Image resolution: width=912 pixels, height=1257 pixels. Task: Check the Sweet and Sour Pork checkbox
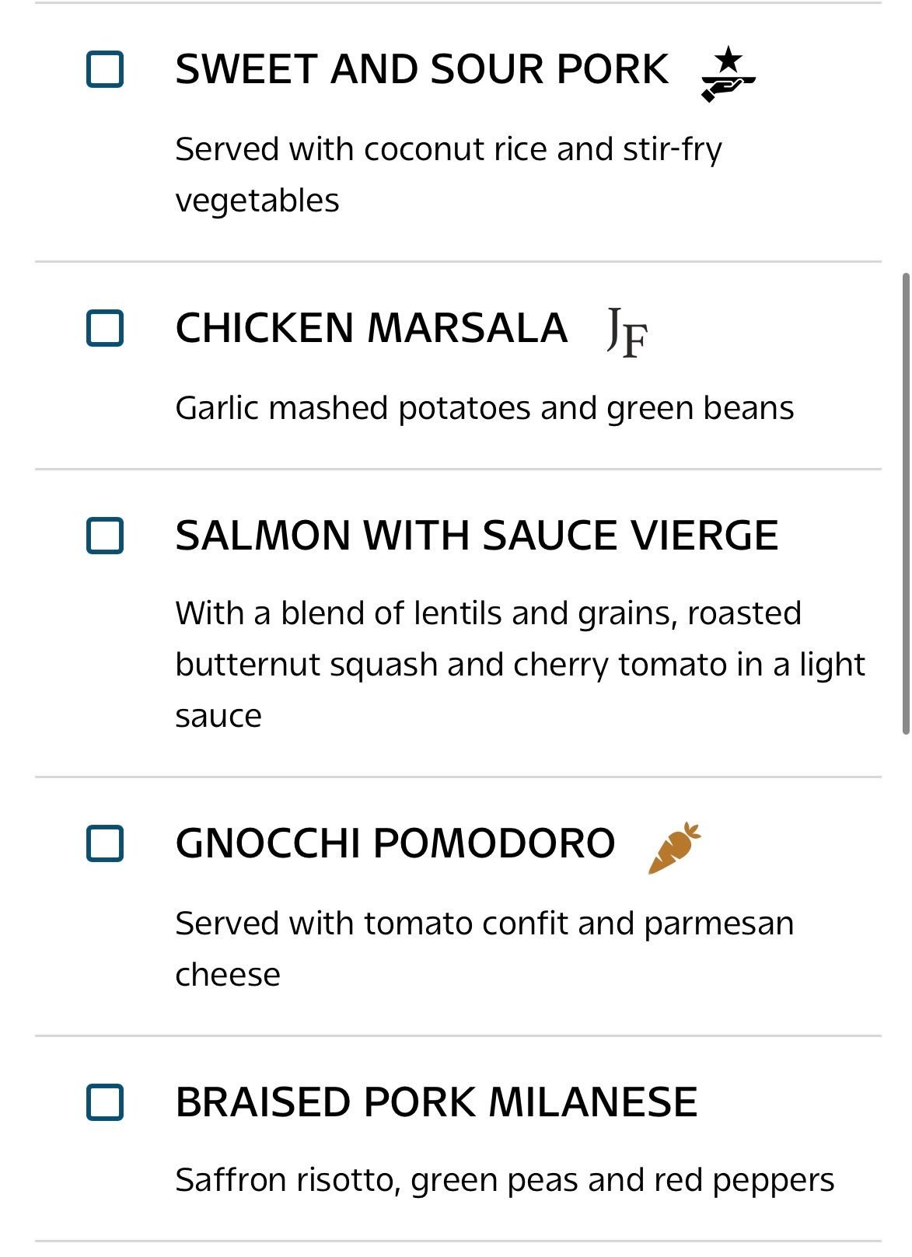pyautogui.click(x=105, y=70)
